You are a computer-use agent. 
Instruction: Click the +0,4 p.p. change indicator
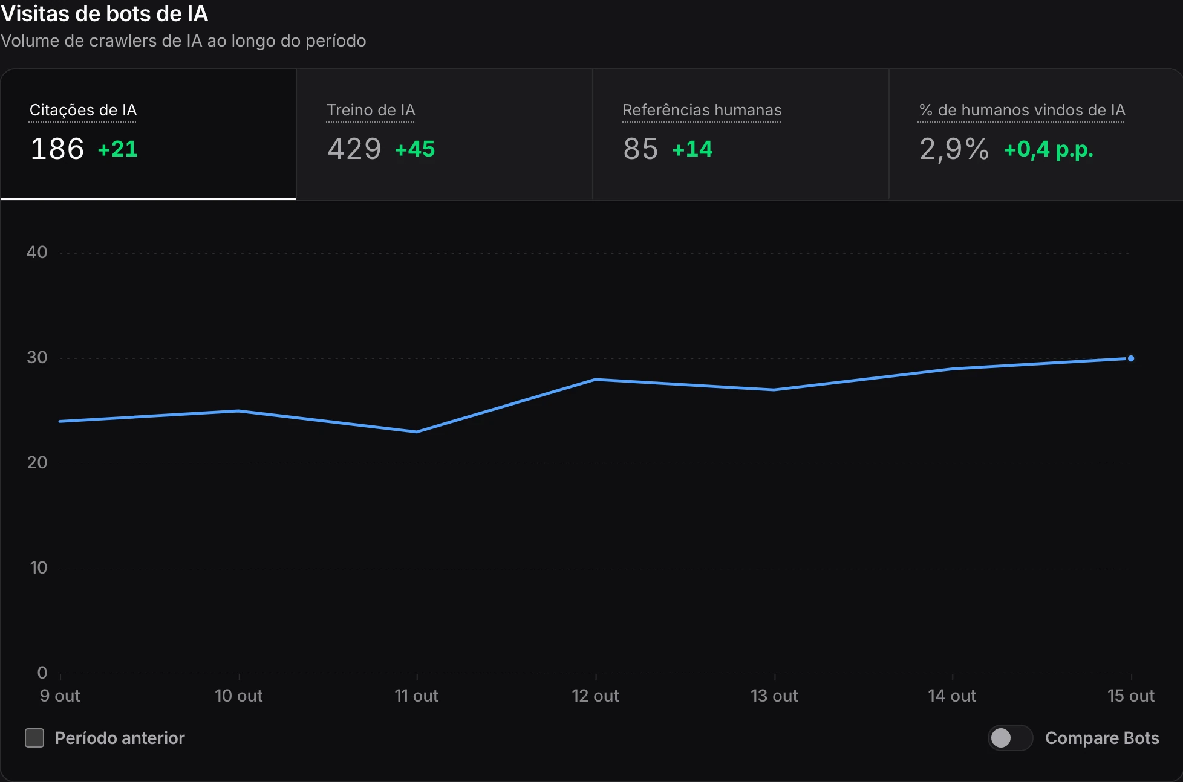click(1049, 149)
